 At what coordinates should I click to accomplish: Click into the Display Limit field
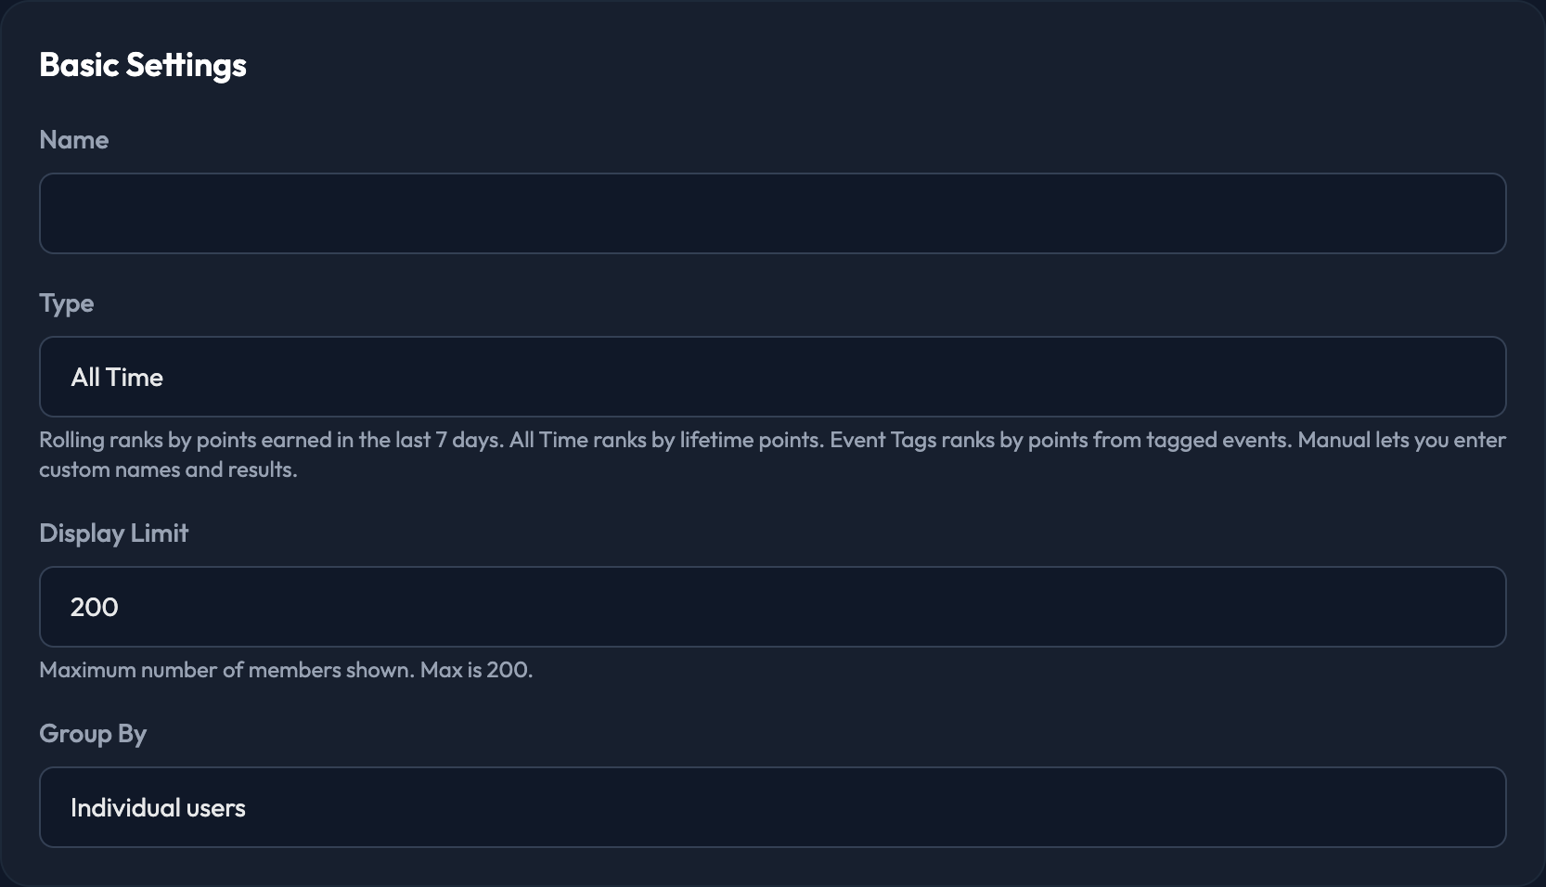coord(772,607)
